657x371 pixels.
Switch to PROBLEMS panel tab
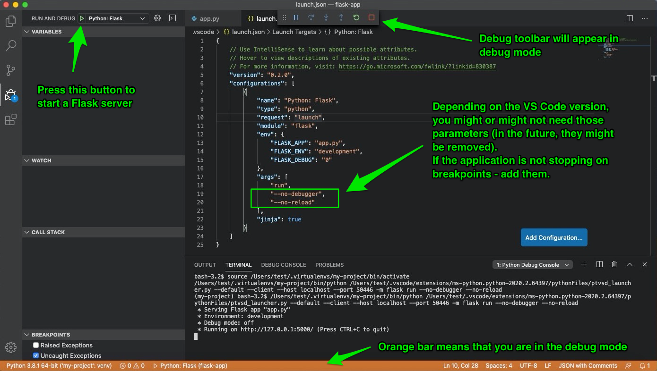tap(329, 265)
